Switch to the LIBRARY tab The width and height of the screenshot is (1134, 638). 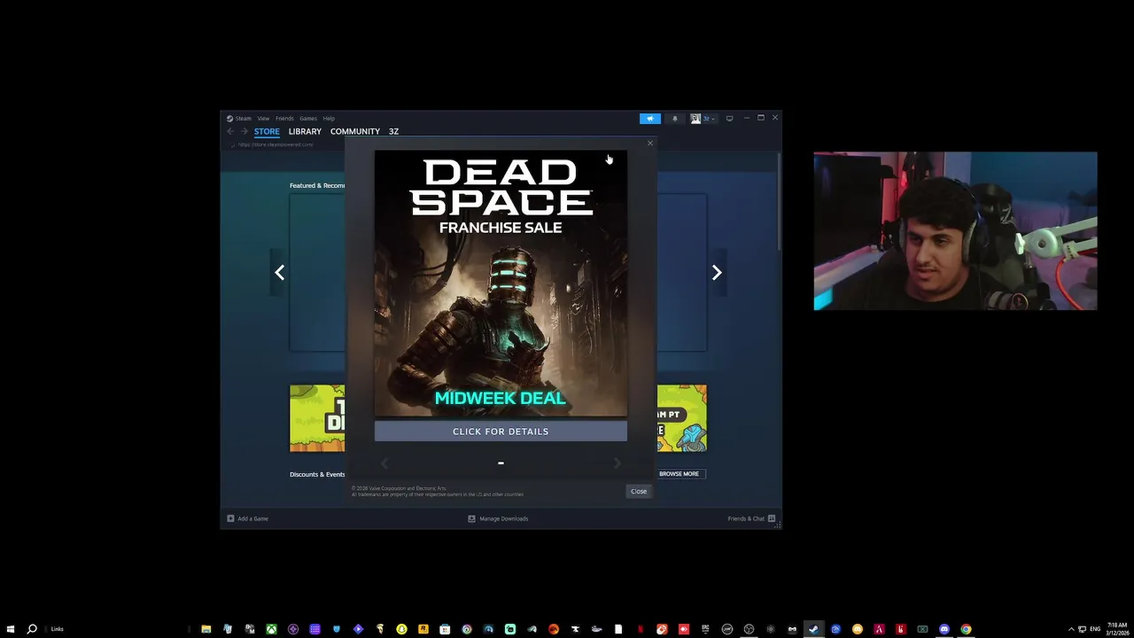click(305, 131)
